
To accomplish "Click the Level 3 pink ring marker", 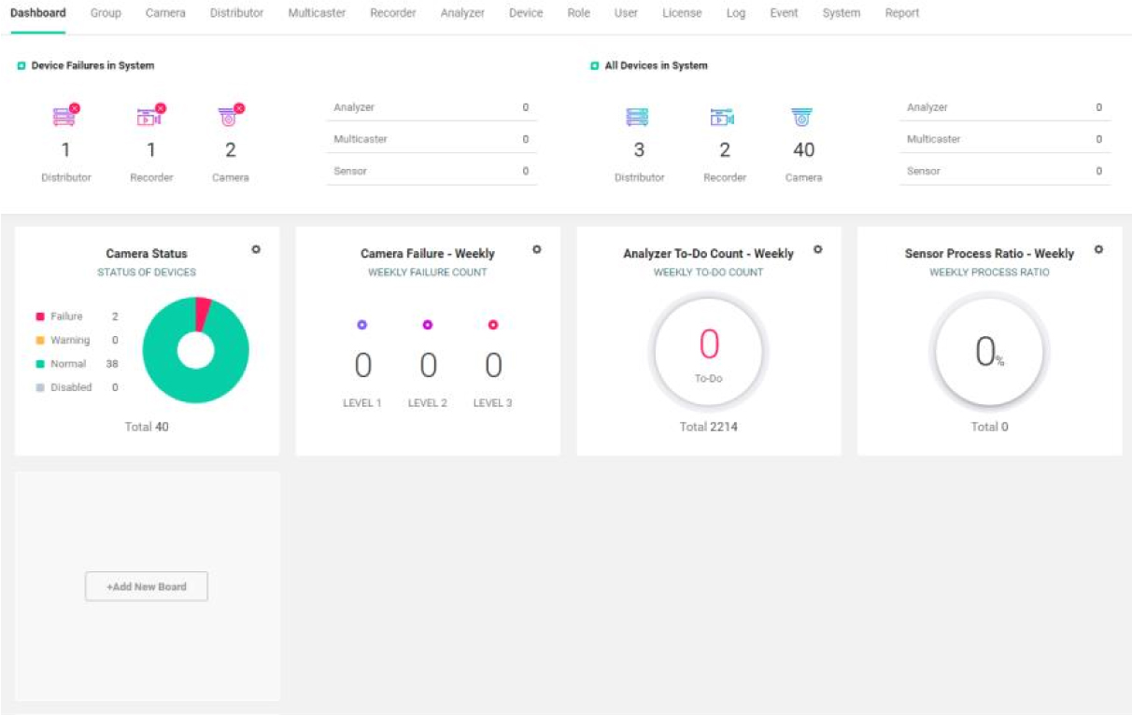I will [x=493, y=325].
